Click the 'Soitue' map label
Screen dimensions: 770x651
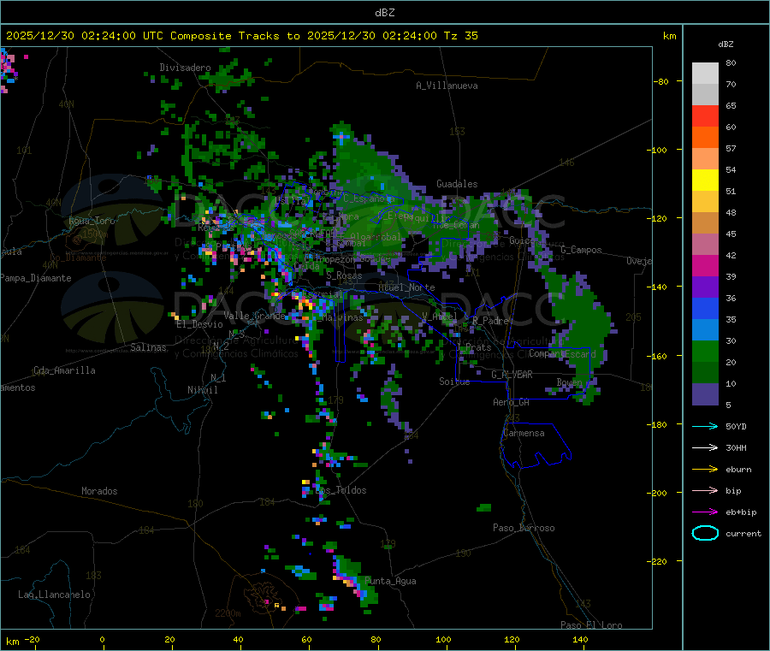[454, 382]
